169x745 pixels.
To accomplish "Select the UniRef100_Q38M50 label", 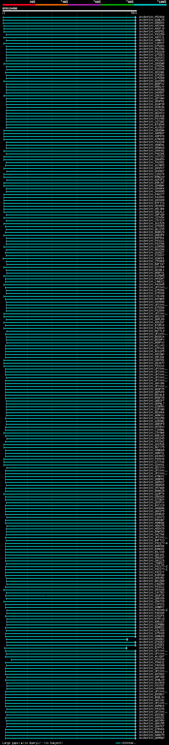I will tap(152, 407).
